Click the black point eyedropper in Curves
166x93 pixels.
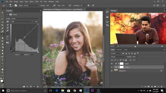tap(8, 25)
